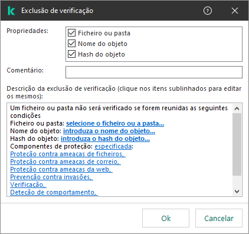
Task: Click introduza o nome do objeto link
Action: coord(109,131)
